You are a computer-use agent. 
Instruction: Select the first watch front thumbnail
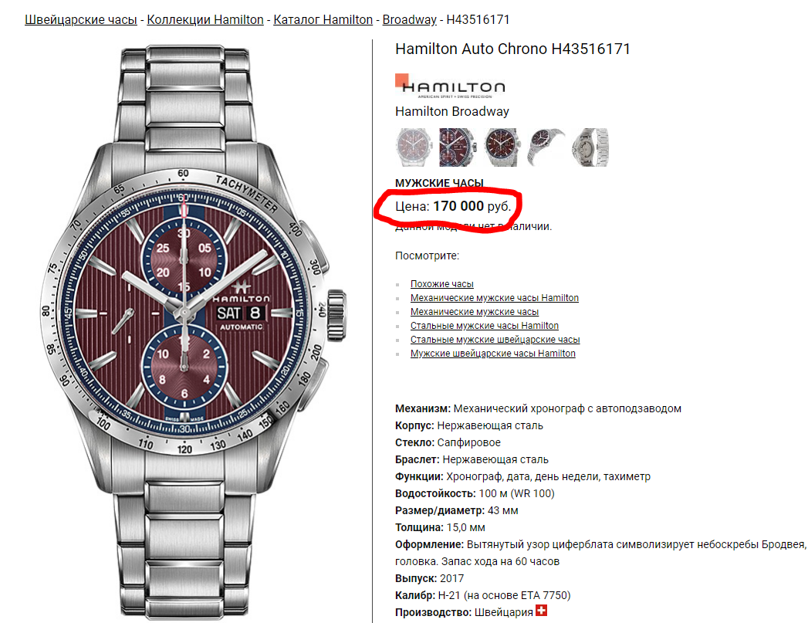(x=414, y=147)
